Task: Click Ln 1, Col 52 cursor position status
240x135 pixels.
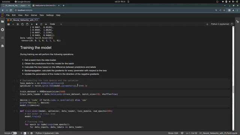Action: [192, 133]
